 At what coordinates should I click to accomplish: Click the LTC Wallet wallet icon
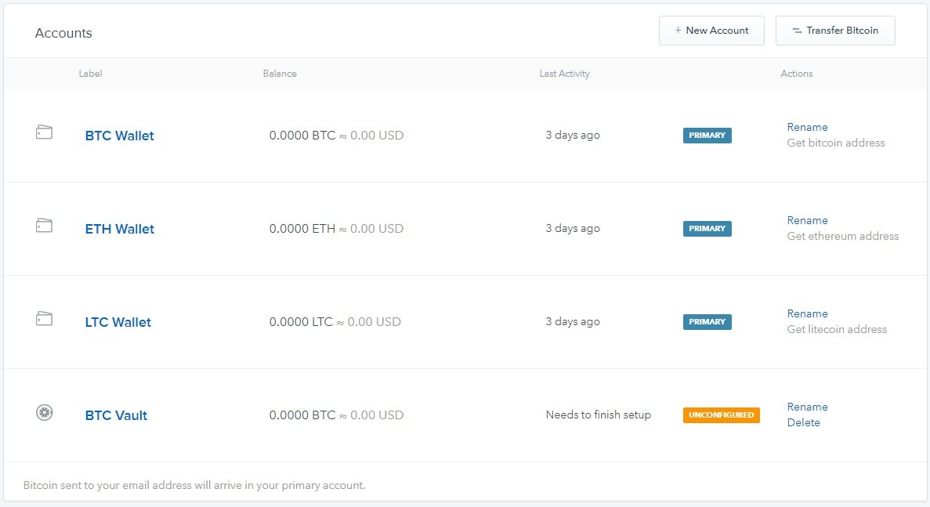pyautogui.click(x=45, y=318)
